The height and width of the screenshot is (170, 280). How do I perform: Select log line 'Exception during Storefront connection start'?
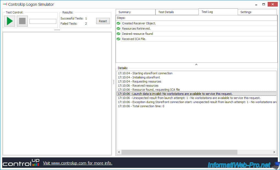pyautogui.click(x=196, y=102)
